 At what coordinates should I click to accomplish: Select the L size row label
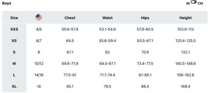coord(14,75)
